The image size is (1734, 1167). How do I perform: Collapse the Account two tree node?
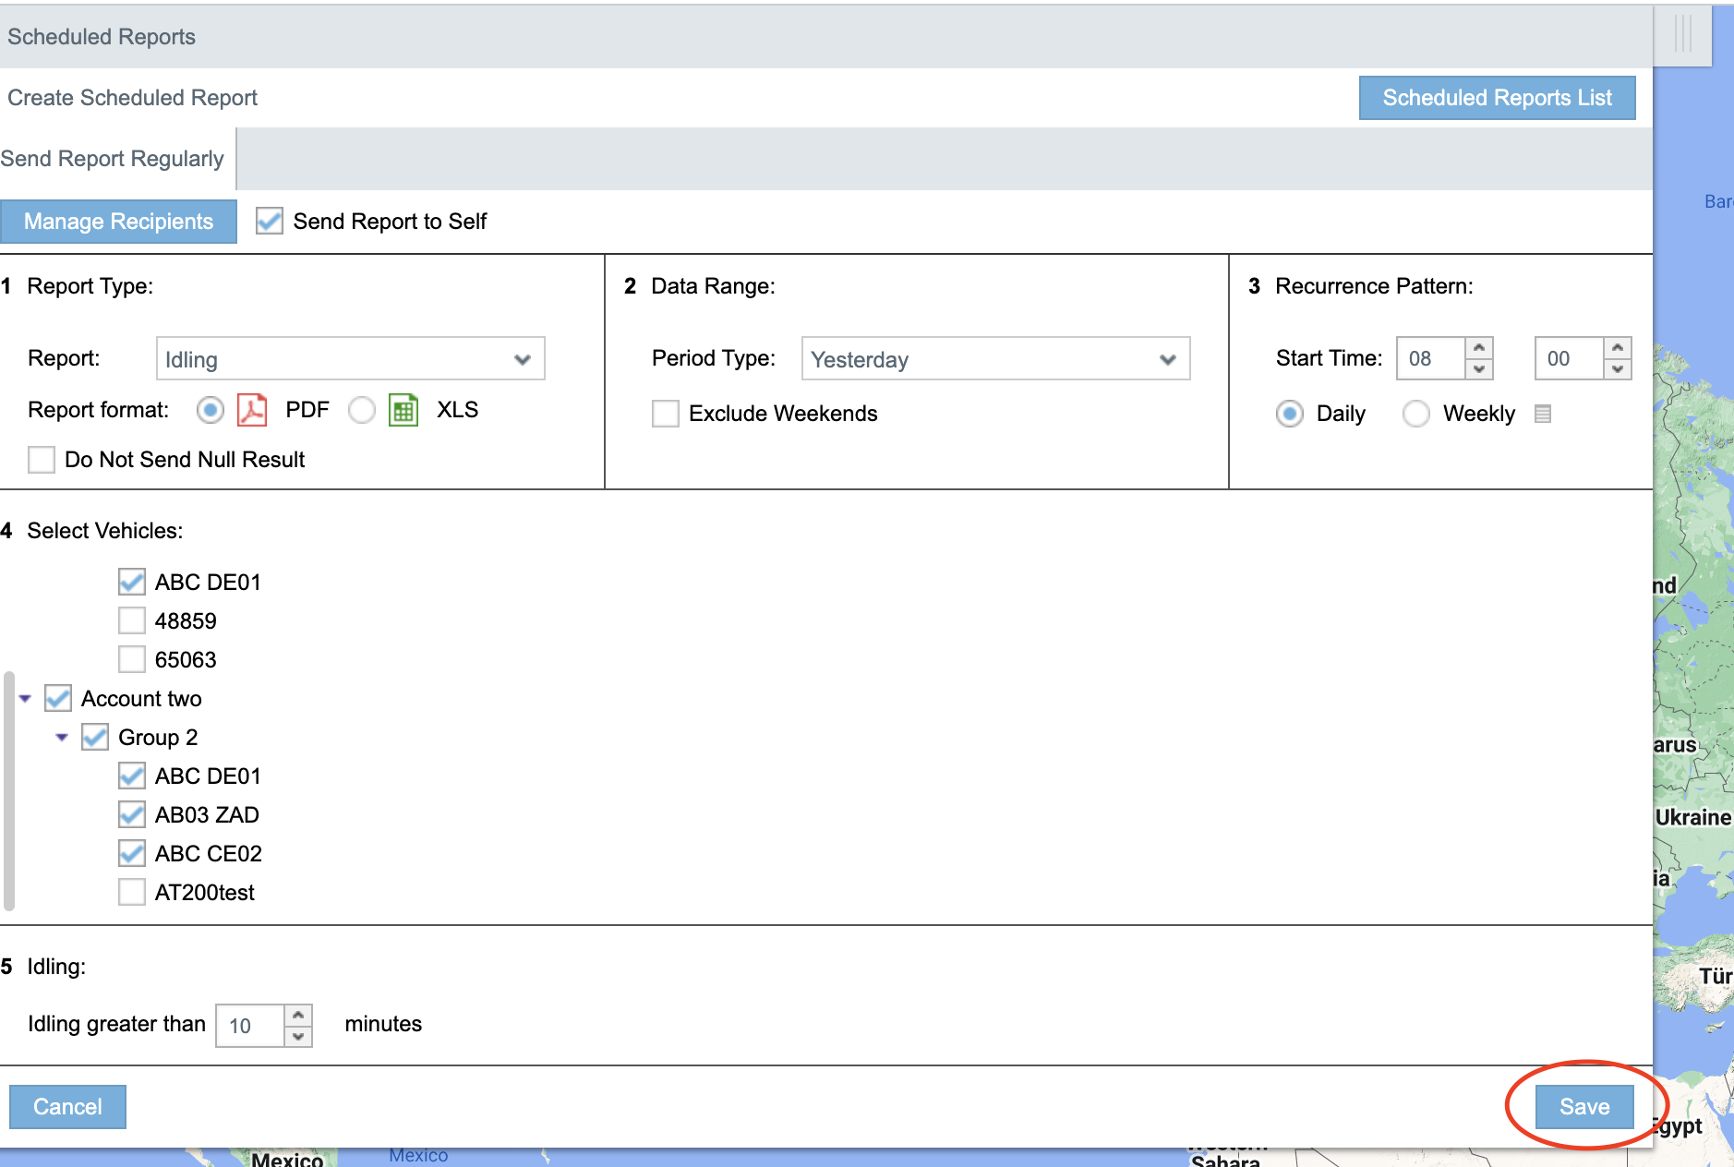click(25, 699)
